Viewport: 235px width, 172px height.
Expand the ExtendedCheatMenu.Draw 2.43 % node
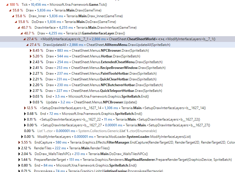click(x=31, y=62)
